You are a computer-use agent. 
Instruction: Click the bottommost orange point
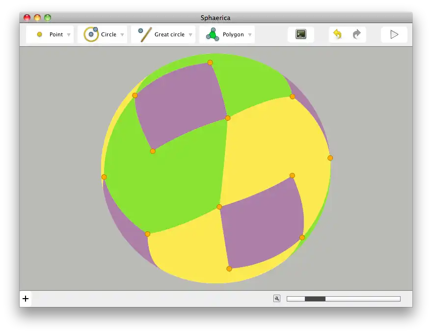point(229,269)
